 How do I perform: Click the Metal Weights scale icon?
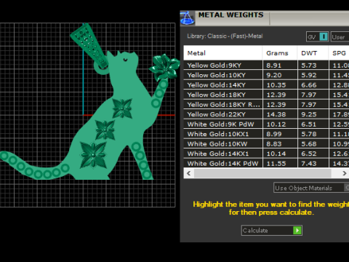188,18
